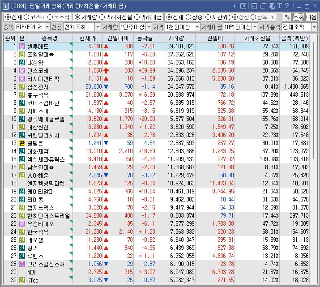The height and width of the screenshot is (287, 320).
Task: Select the 장중 radio button
Action: [188, 17]
